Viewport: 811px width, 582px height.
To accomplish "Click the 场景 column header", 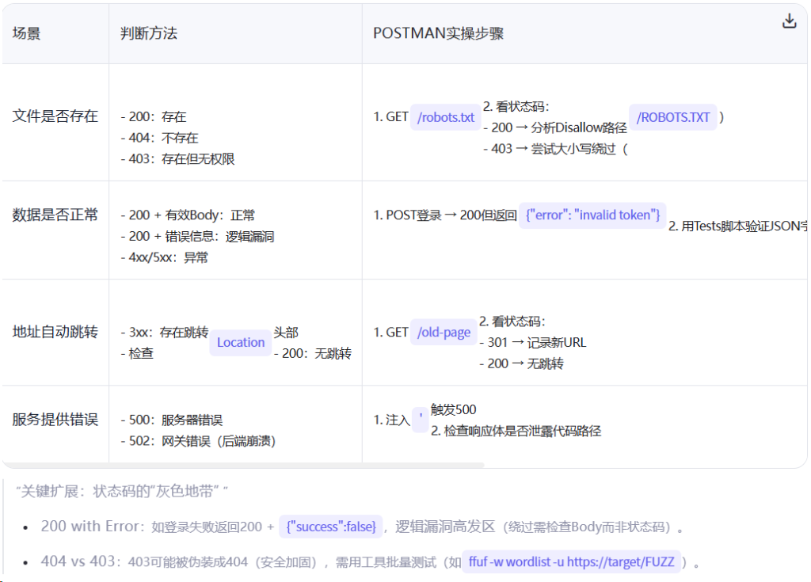I will coord(27,33).
